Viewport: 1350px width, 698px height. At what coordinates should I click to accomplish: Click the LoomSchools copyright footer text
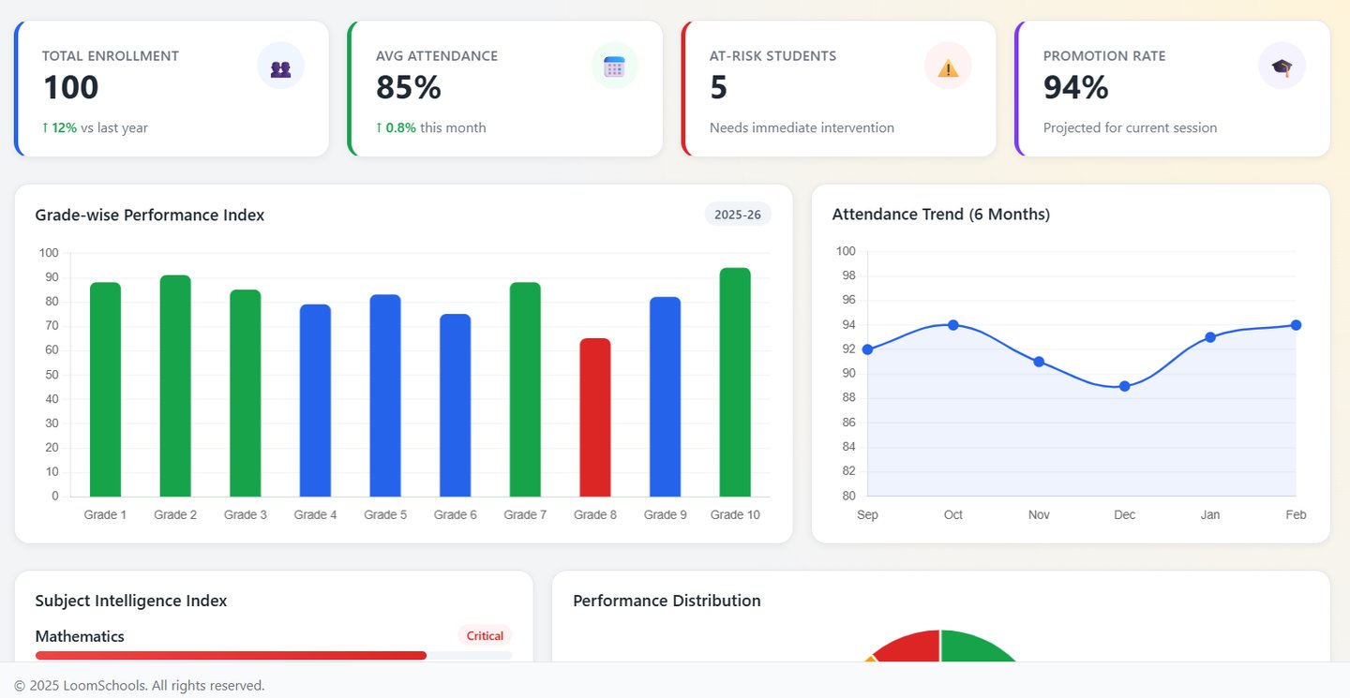140,686
